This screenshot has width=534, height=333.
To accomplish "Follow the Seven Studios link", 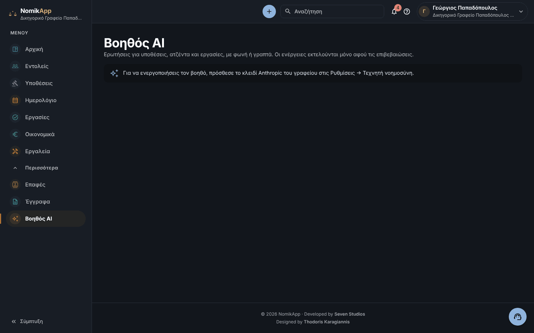I will point(349,314).
